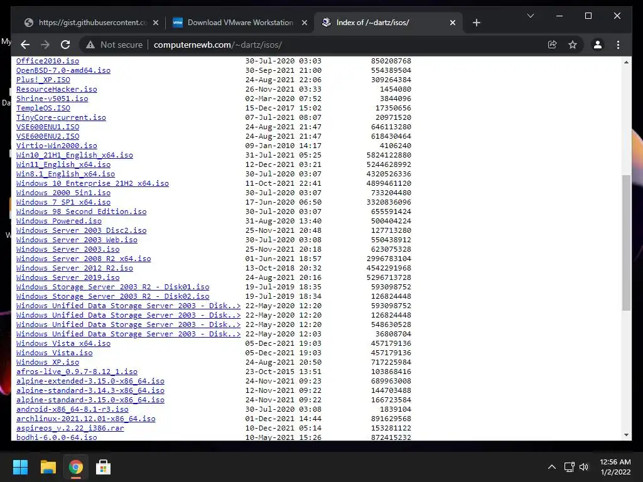Download archlinux-2021.12.01-x86_64.iso

pyautogui.click(x=85, y=419)
